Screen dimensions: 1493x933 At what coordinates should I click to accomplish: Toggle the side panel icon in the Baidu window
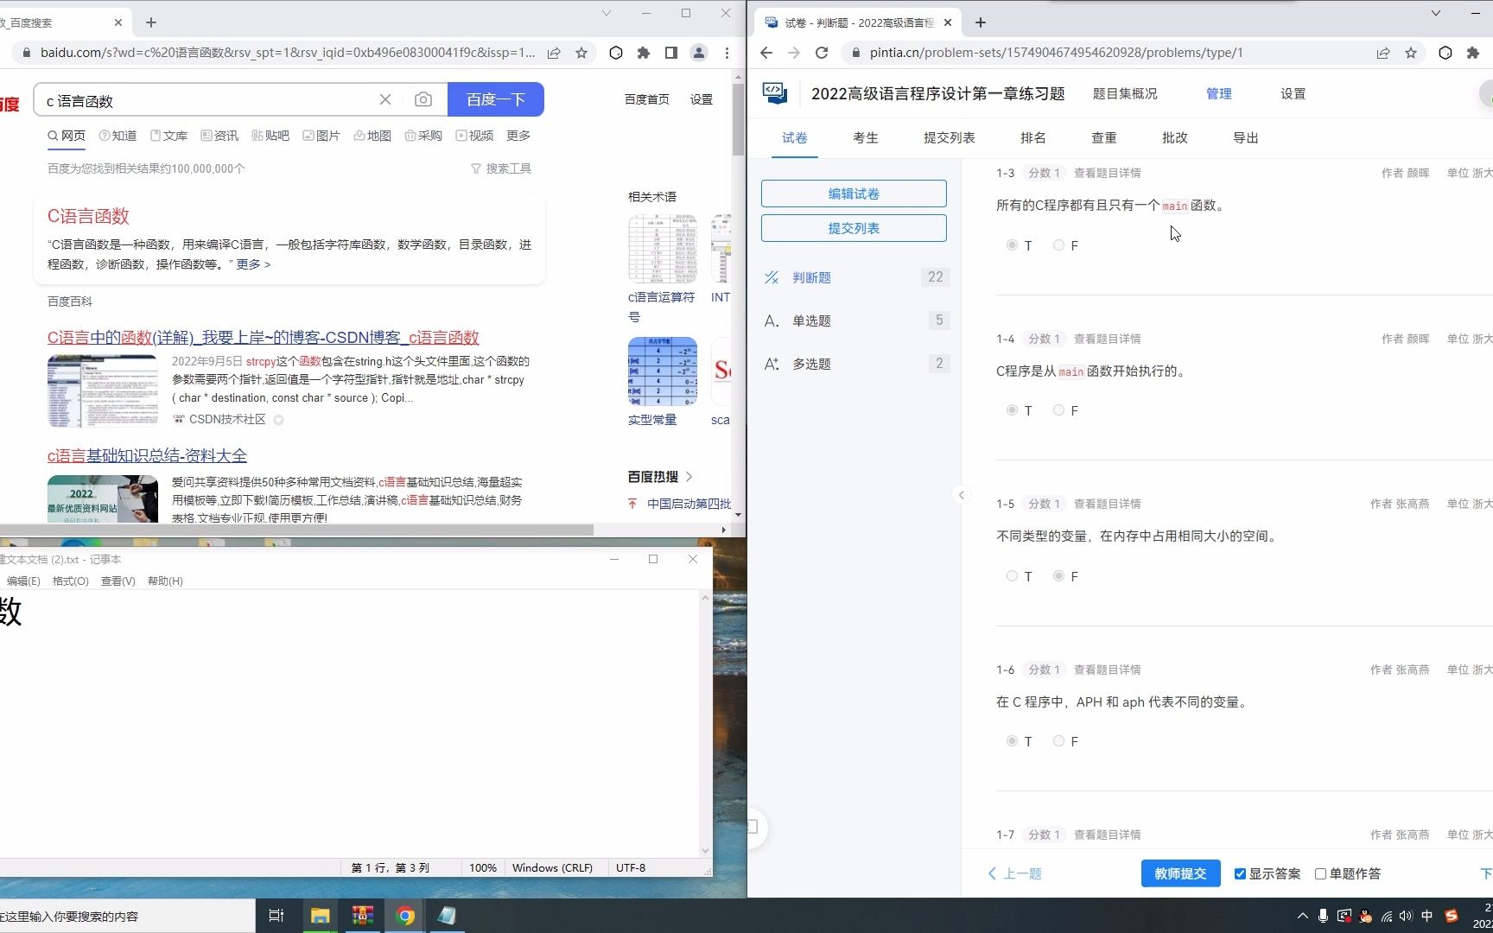(671, 53)
